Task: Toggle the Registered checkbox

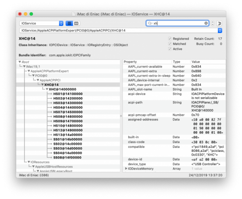Action: point(170,39)
